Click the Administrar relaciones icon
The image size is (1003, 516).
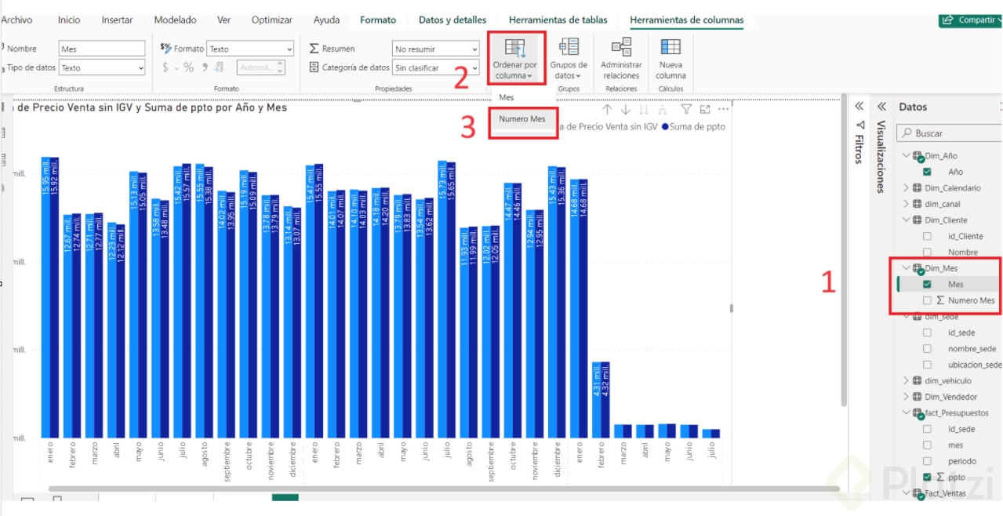tap(621, 47)
